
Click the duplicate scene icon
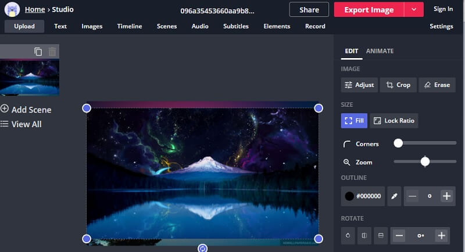pyautogui.click(x=38, y=52)
